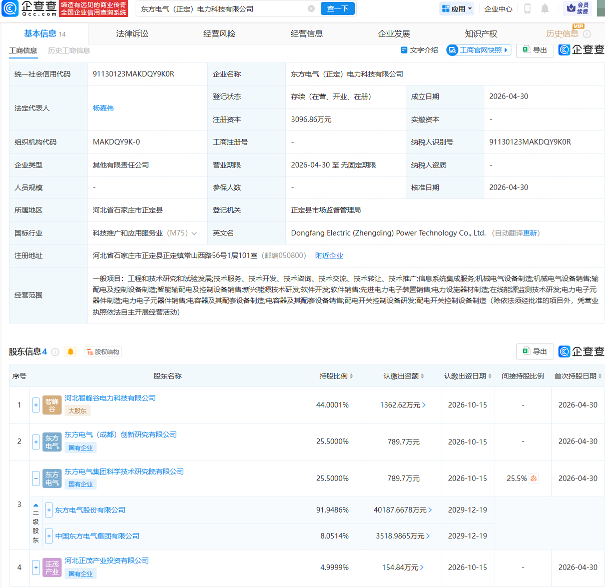Open the 经营风险 tab
Viewport: 605px width, 588px height.
219,34
